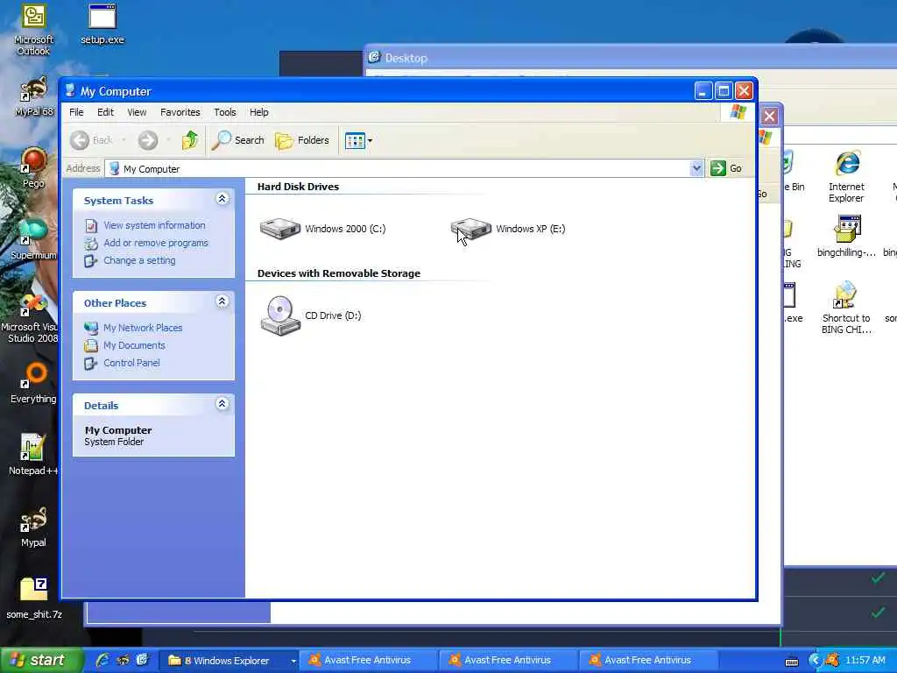Open the Windows 2000 (C:) drive icon
The image size is (897, 673).
click(x=279, y=229)
